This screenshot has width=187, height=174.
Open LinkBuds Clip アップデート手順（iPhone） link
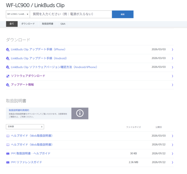(38, 49)
